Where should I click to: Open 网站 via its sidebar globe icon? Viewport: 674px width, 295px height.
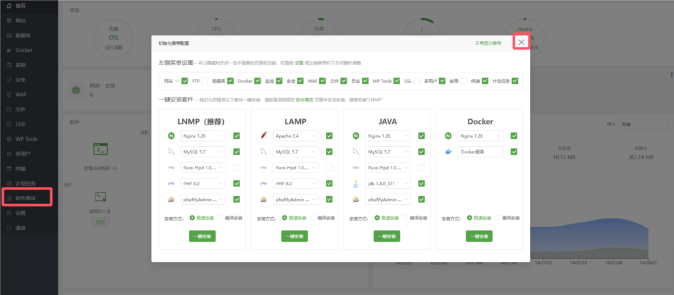(9, 20)
